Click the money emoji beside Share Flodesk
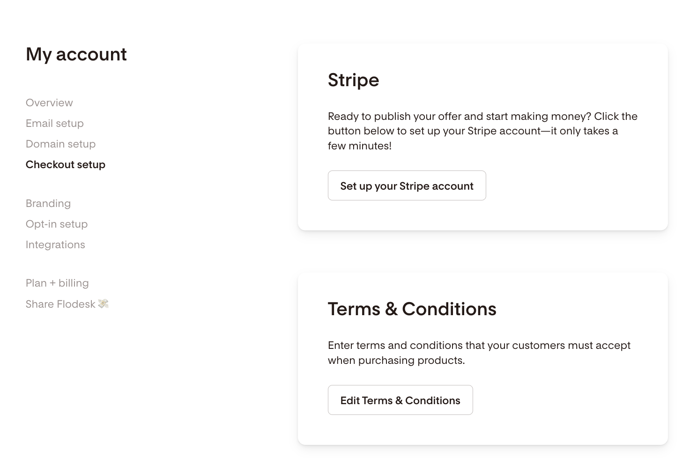Screen dimensions: 682x473 [x=104, y=304]
